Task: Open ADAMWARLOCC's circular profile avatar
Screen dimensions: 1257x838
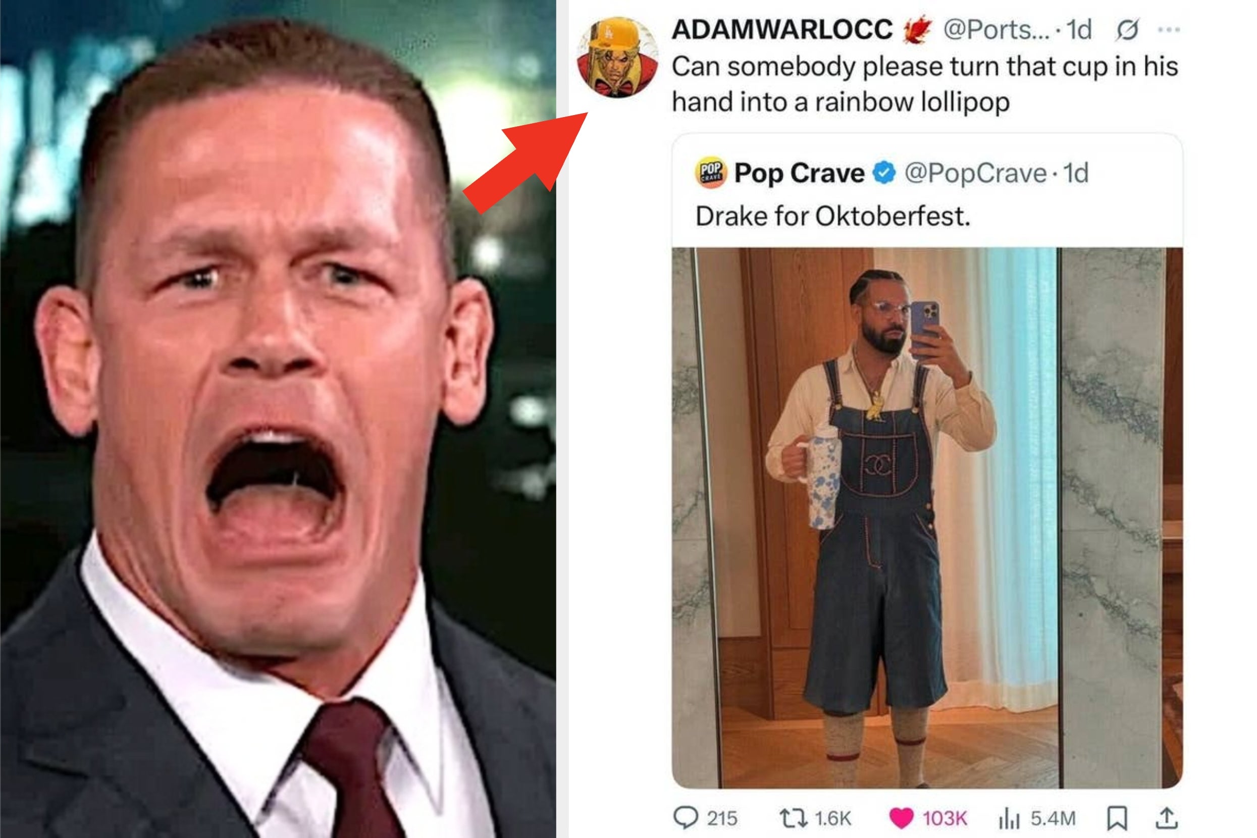Action: pyautogui.click(x=618, y=57)
